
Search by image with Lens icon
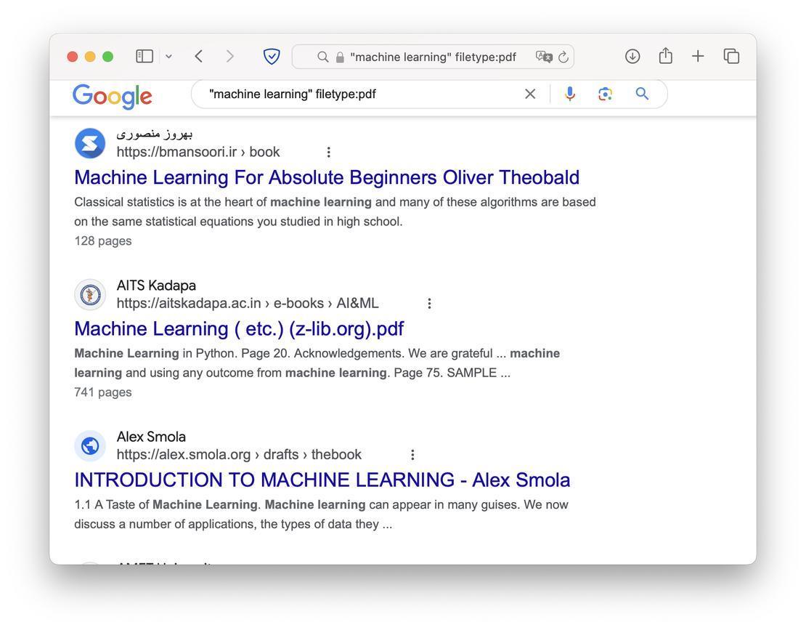click(605, 94)
